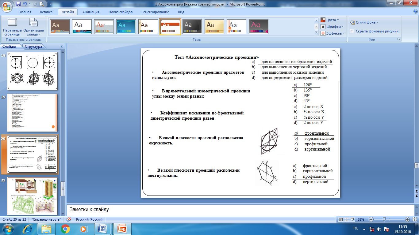Click Русский (Россия) language indicator
Screen dimensions: 419x235
[x=89, y=219]
